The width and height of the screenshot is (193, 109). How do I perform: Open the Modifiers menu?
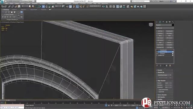coord(35,4)
